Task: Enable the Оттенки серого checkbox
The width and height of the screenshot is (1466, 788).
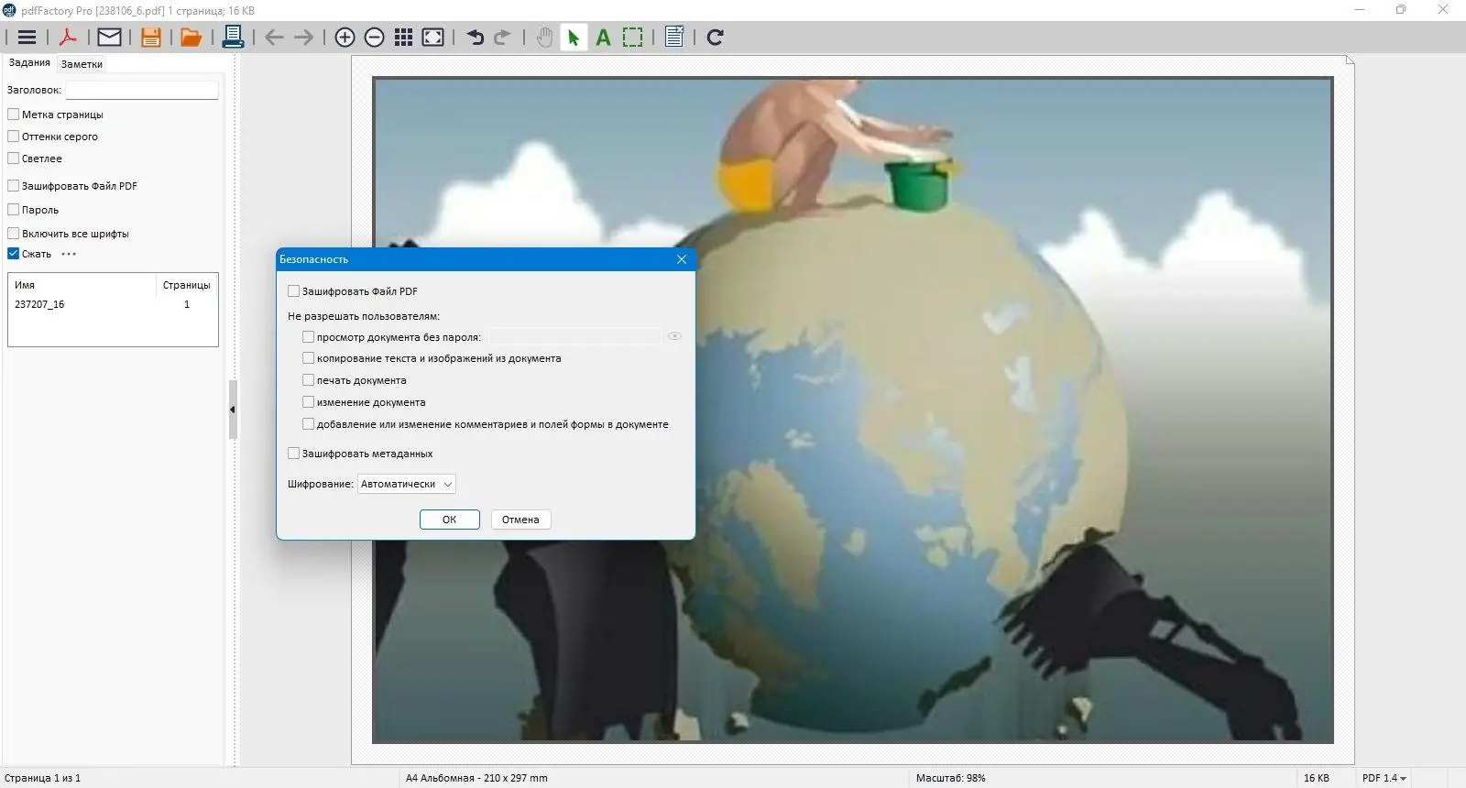Action: pyautogui.click(x=14, y=137)
